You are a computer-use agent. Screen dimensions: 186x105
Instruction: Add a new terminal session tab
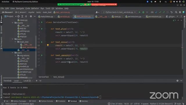coord(37,81)
